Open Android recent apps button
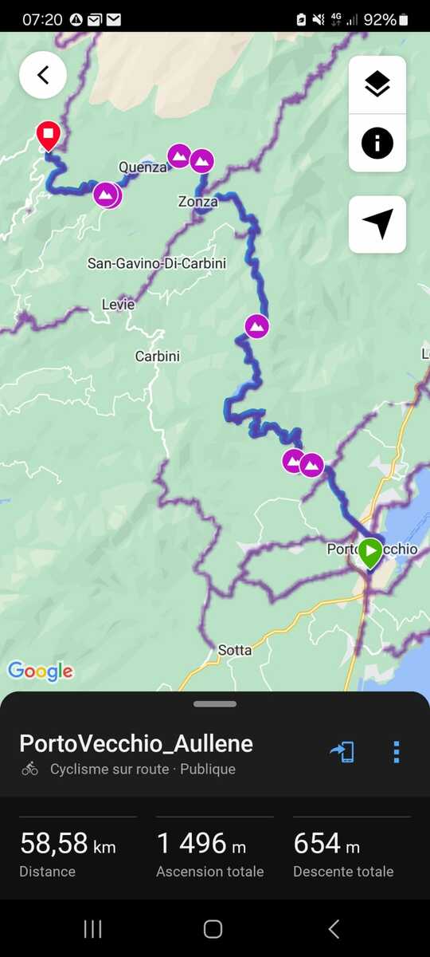The height and width of the screenshot is (957, 430). [93, 928]
